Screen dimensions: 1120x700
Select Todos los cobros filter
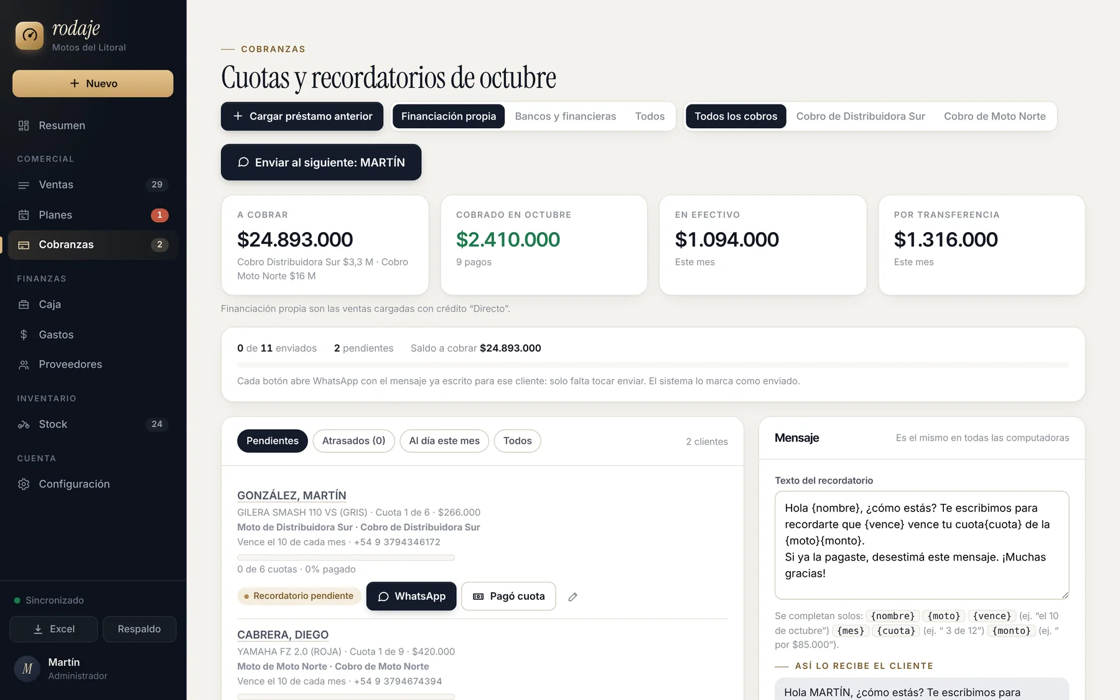point(736,116)
